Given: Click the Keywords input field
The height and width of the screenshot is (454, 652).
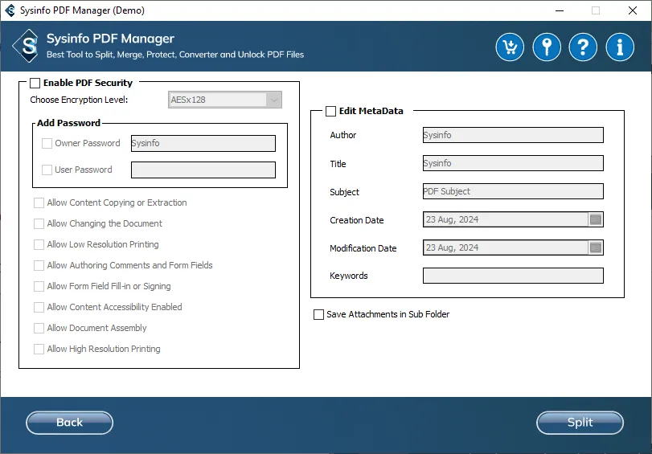Looking at the screenshot, I should (x=513, y=276).
